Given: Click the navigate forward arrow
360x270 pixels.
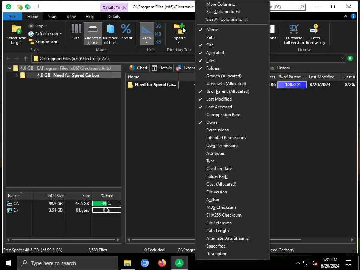Looking at the screenshot, I should tap(17, 59).
